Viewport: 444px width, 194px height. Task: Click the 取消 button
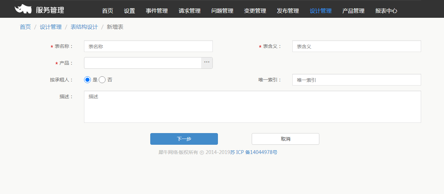click(x=286, y=139)
